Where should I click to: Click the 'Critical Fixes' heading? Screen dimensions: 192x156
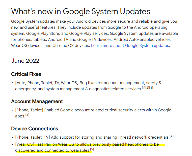[26, 74]
